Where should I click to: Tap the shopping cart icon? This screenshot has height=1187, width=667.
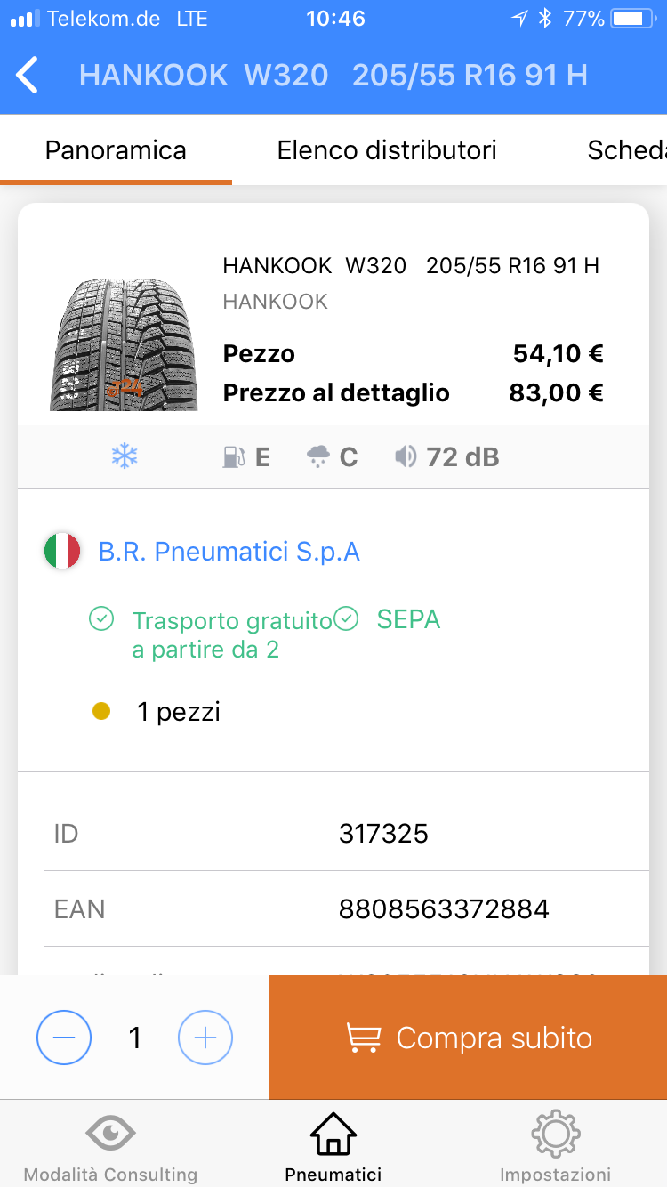[363, 1038]
